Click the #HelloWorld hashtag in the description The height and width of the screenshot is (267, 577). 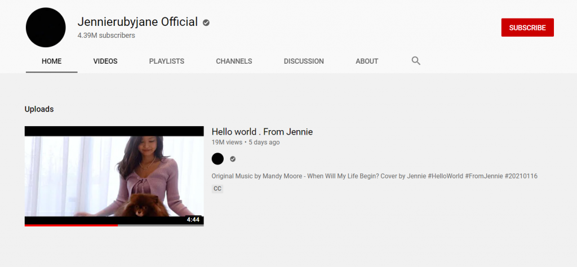coord(446,176)
